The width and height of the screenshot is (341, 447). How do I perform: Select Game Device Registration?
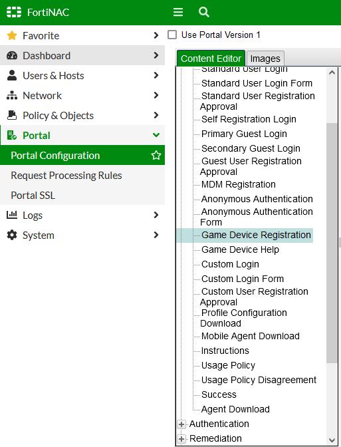click(256, 235)
